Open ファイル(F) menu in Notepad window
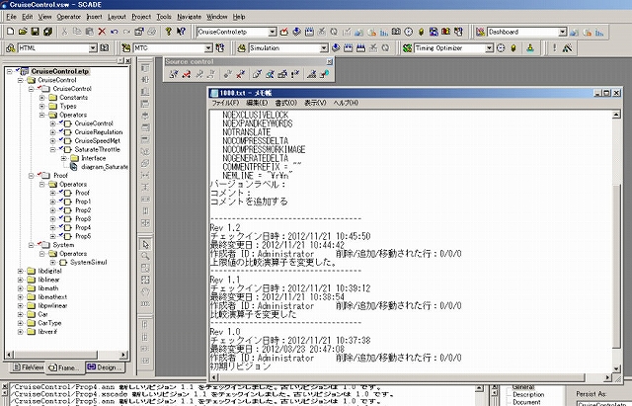The height and width of the screenshot is (406, 632). point(225,103)
